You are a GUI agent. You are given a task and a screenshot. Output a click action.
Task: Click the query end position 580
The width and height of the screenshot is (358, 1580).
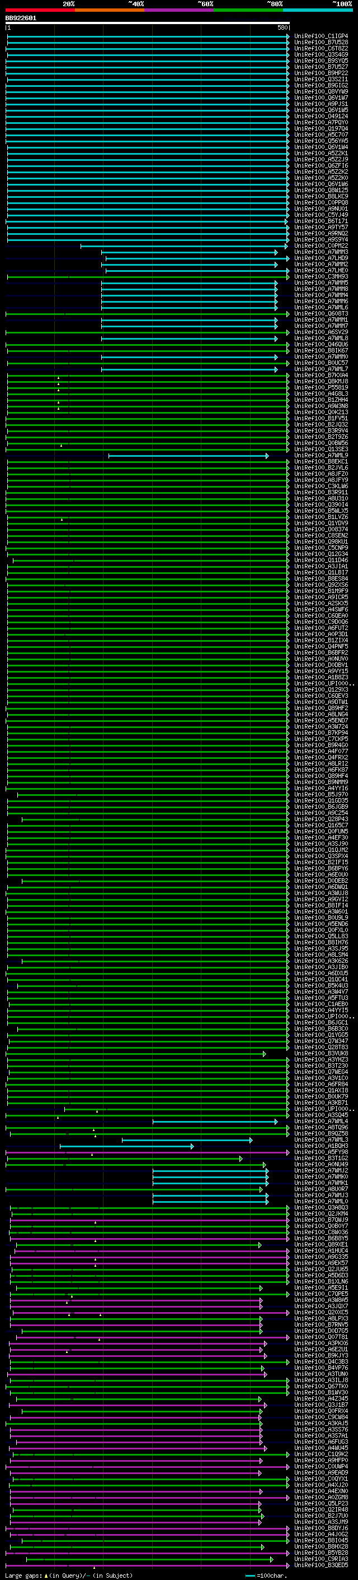pyautogui.click(x=282, y=27)
